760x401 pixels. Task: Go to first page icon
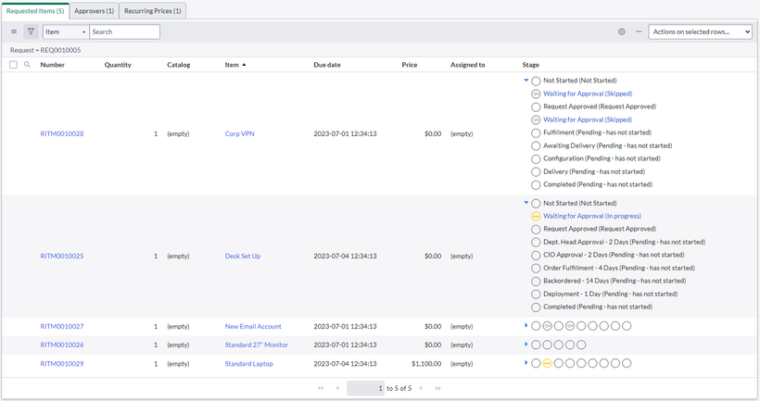[321, 388]
